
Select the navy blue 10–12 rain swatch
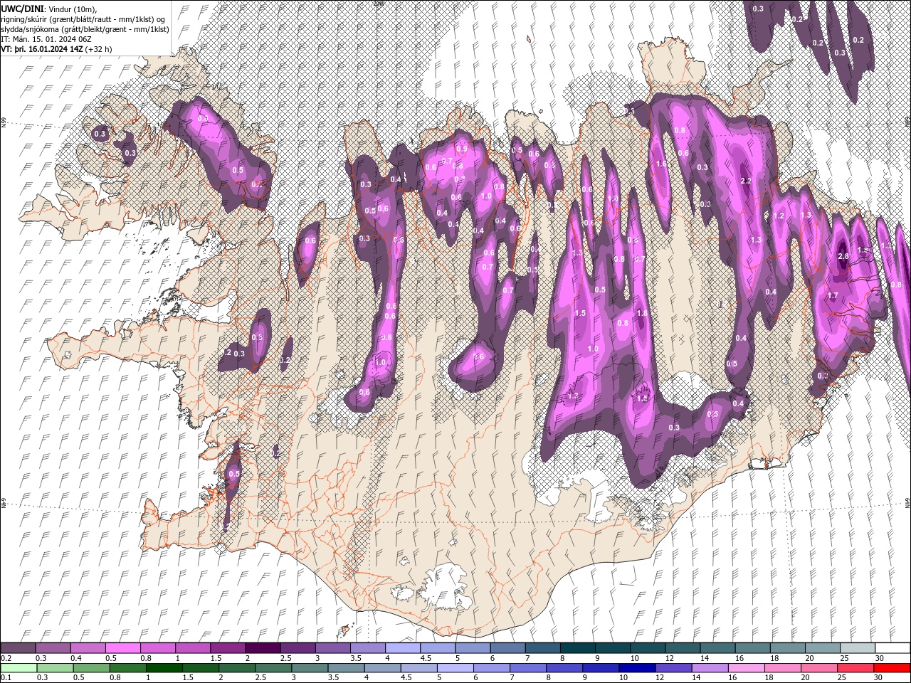click(x=637, y=668)
